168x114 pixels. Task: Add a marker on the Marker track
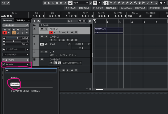point(42,52)
